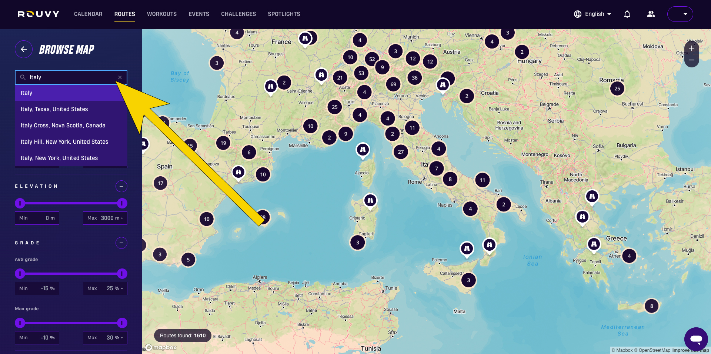Image resolution: width=711 pixels, height=354 pixels.
Task: Zoom in on the map
Action: coord(692,48)
